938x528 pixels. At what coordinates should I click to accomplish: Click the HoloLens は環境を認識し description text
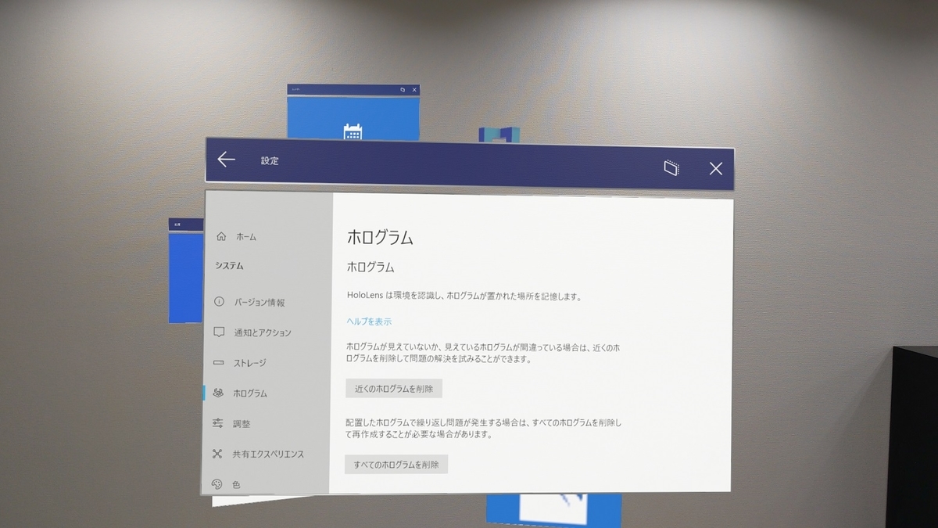point(464,296)
